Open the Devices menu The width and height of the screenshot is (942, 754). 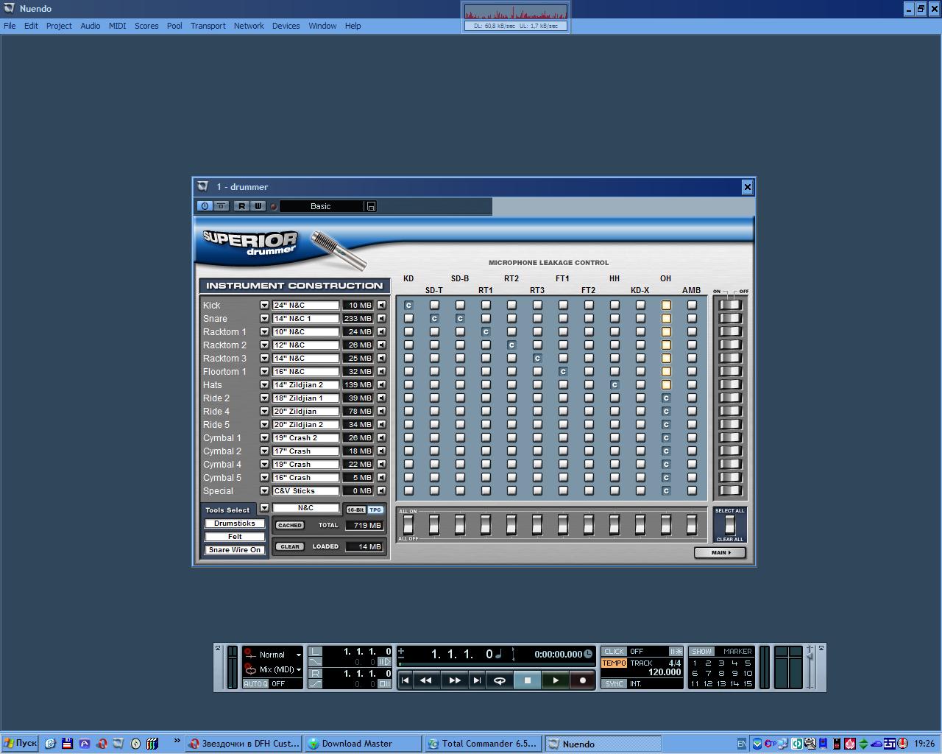(286, 26)
